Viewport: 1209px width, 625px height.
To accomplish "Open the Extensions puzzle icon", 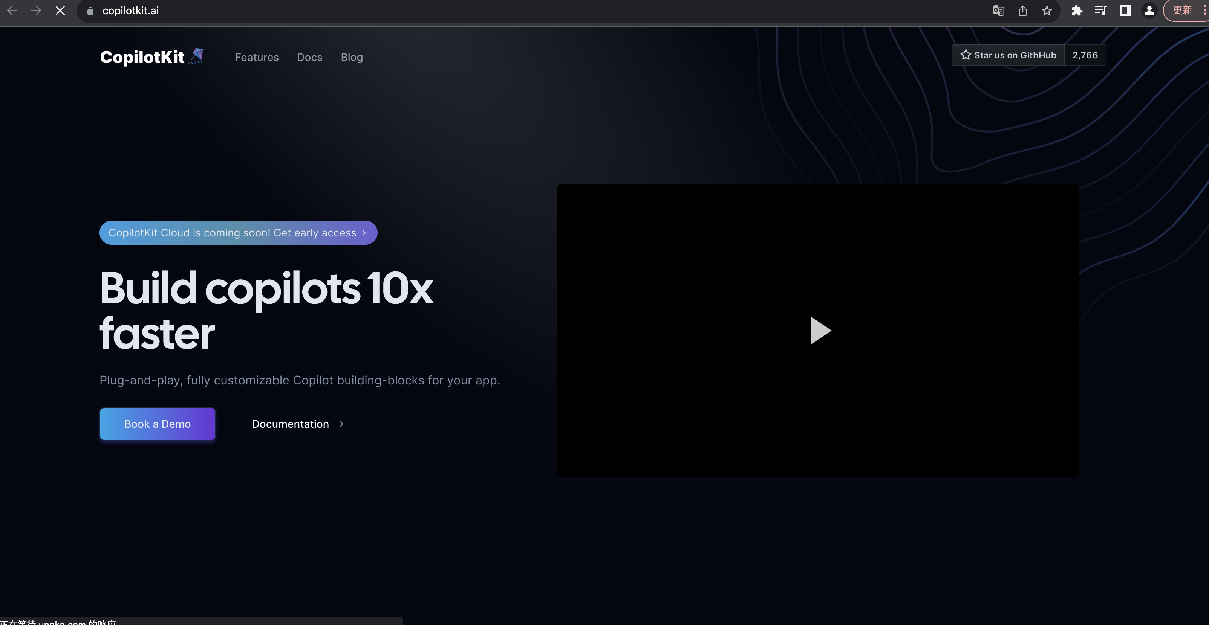I will (1077, 10).
